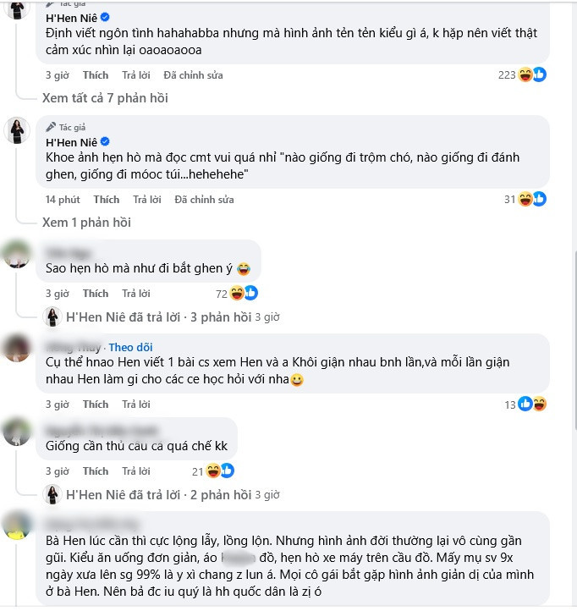Reply to the "Cụ thể hnao Hen viết" comment
Image resolution: width=577 pixels, height=611 pixels.
coord(136,405)
